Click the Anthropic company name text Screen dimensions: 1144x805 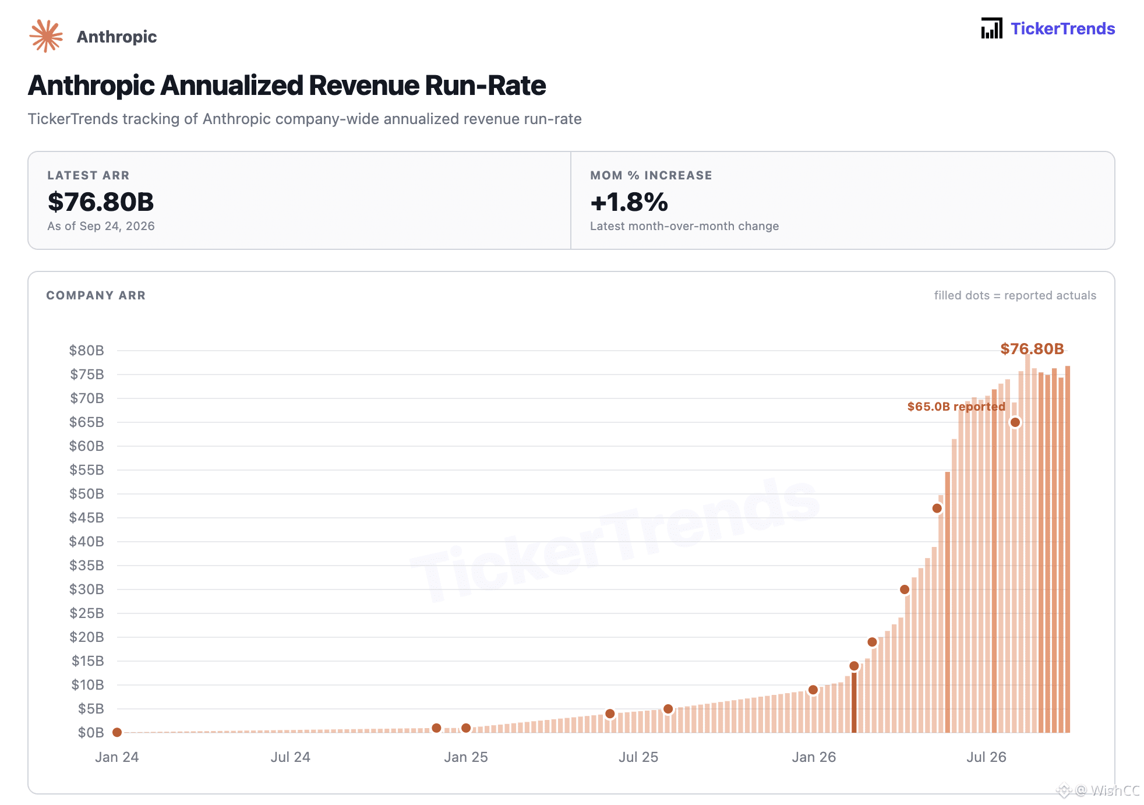(x=116, y=37)
